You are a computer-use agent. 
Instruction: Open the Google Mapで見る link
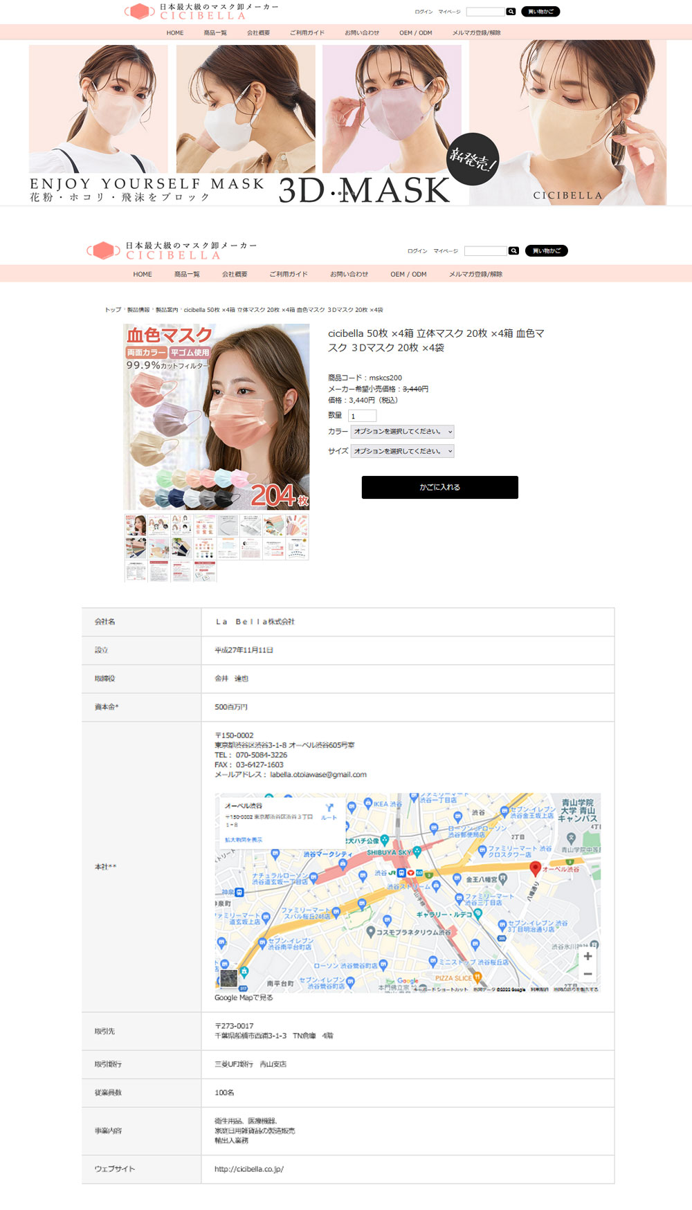coord(244,998)
